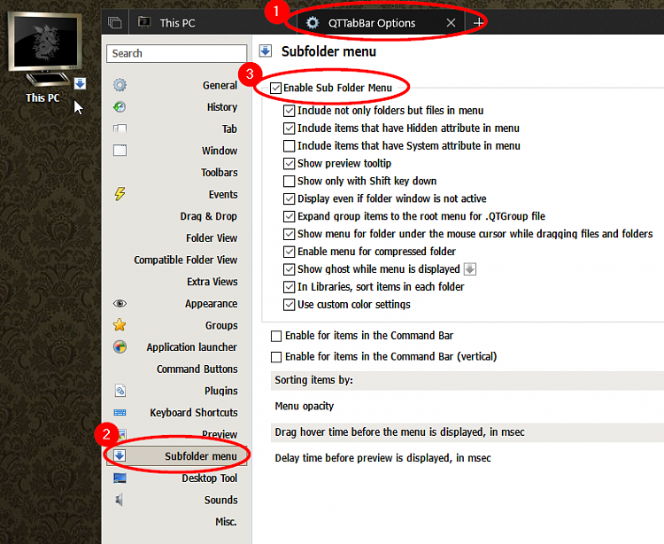Select the Sounds speaker icon
664x544 pixels.
coord(120,500)
